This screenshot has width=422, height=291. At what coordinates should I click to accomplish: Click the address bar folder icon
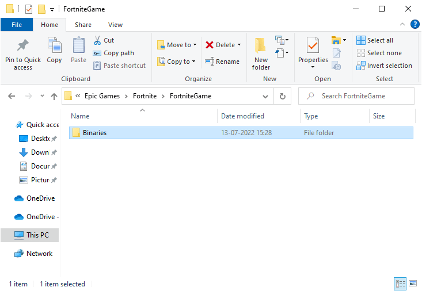click(x=69, y=96)
